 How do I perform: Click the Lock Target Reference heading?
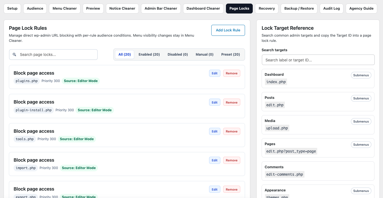coord(288,28)
